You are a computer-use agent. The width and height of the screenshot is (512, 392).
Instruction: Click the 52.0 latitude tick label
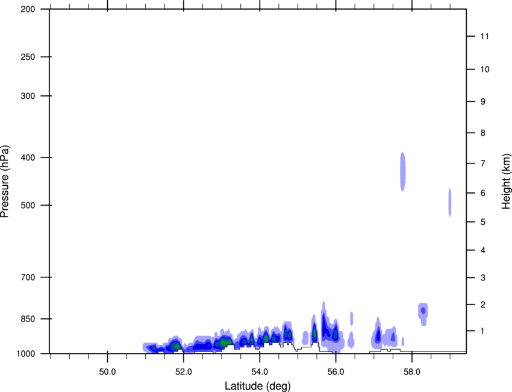click(184, 372)
